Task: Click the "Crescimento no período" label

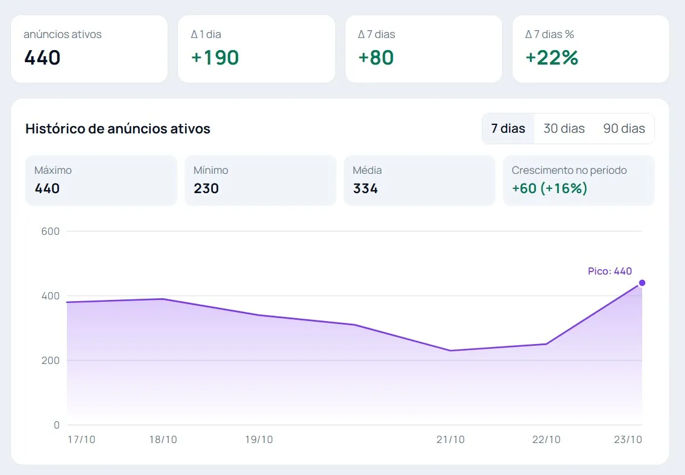Action: tap(569, 170)
